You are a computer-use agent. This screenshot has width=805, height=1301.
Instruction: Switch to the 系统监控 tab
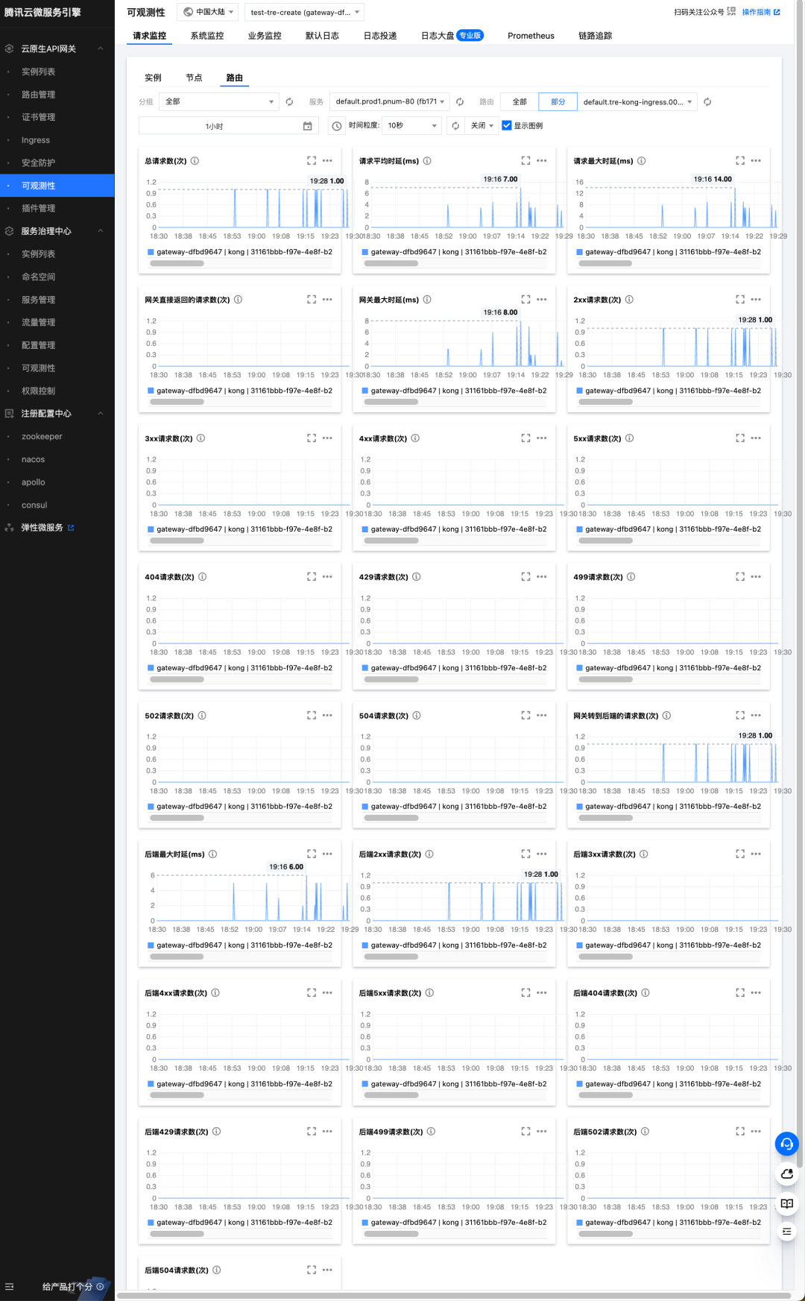pos(207,36)
